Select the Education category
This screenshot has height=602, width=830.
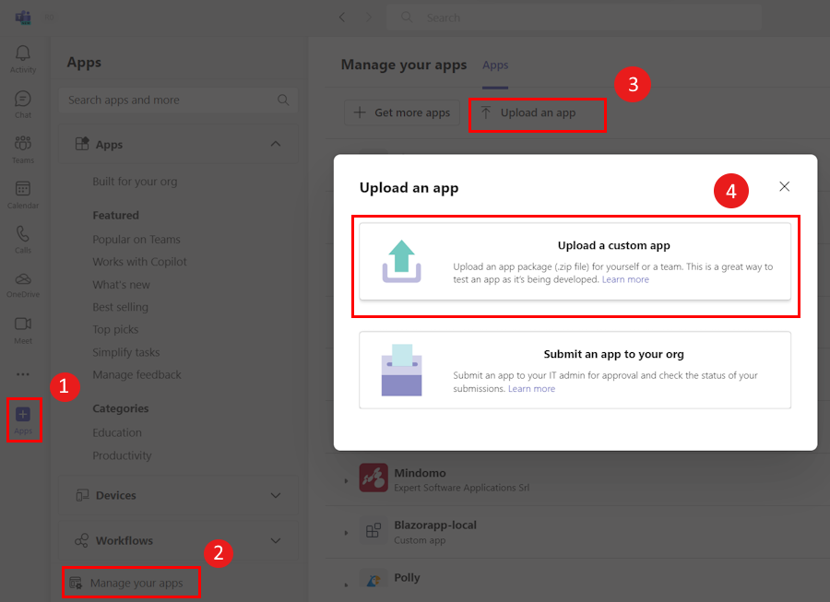117,431
